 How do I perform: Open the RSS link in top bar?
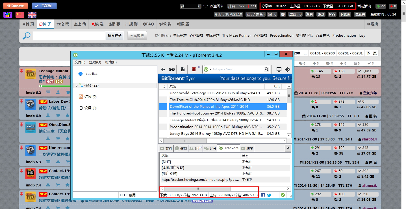[x=332, y=14]
